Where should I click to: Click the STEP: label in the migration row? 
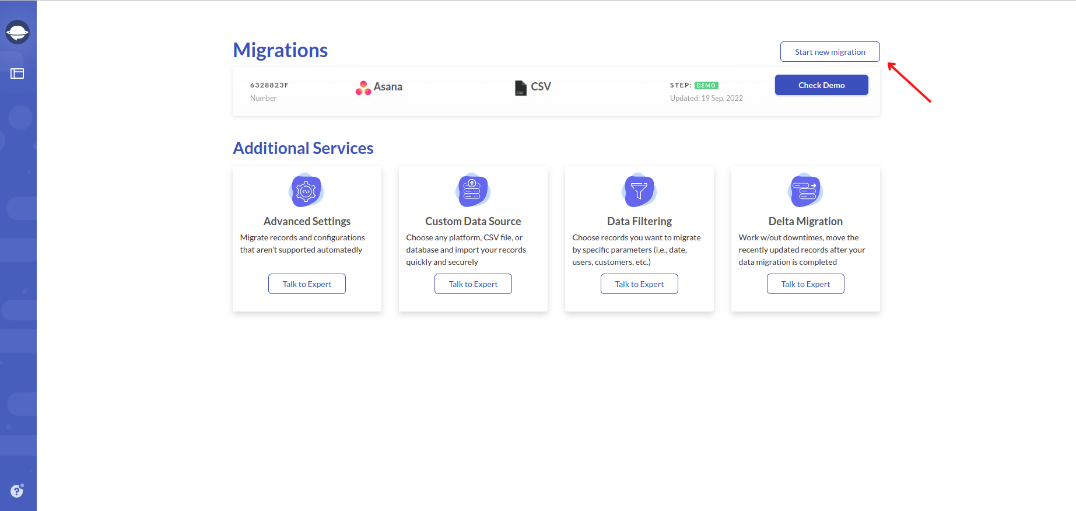pos(681,85)
